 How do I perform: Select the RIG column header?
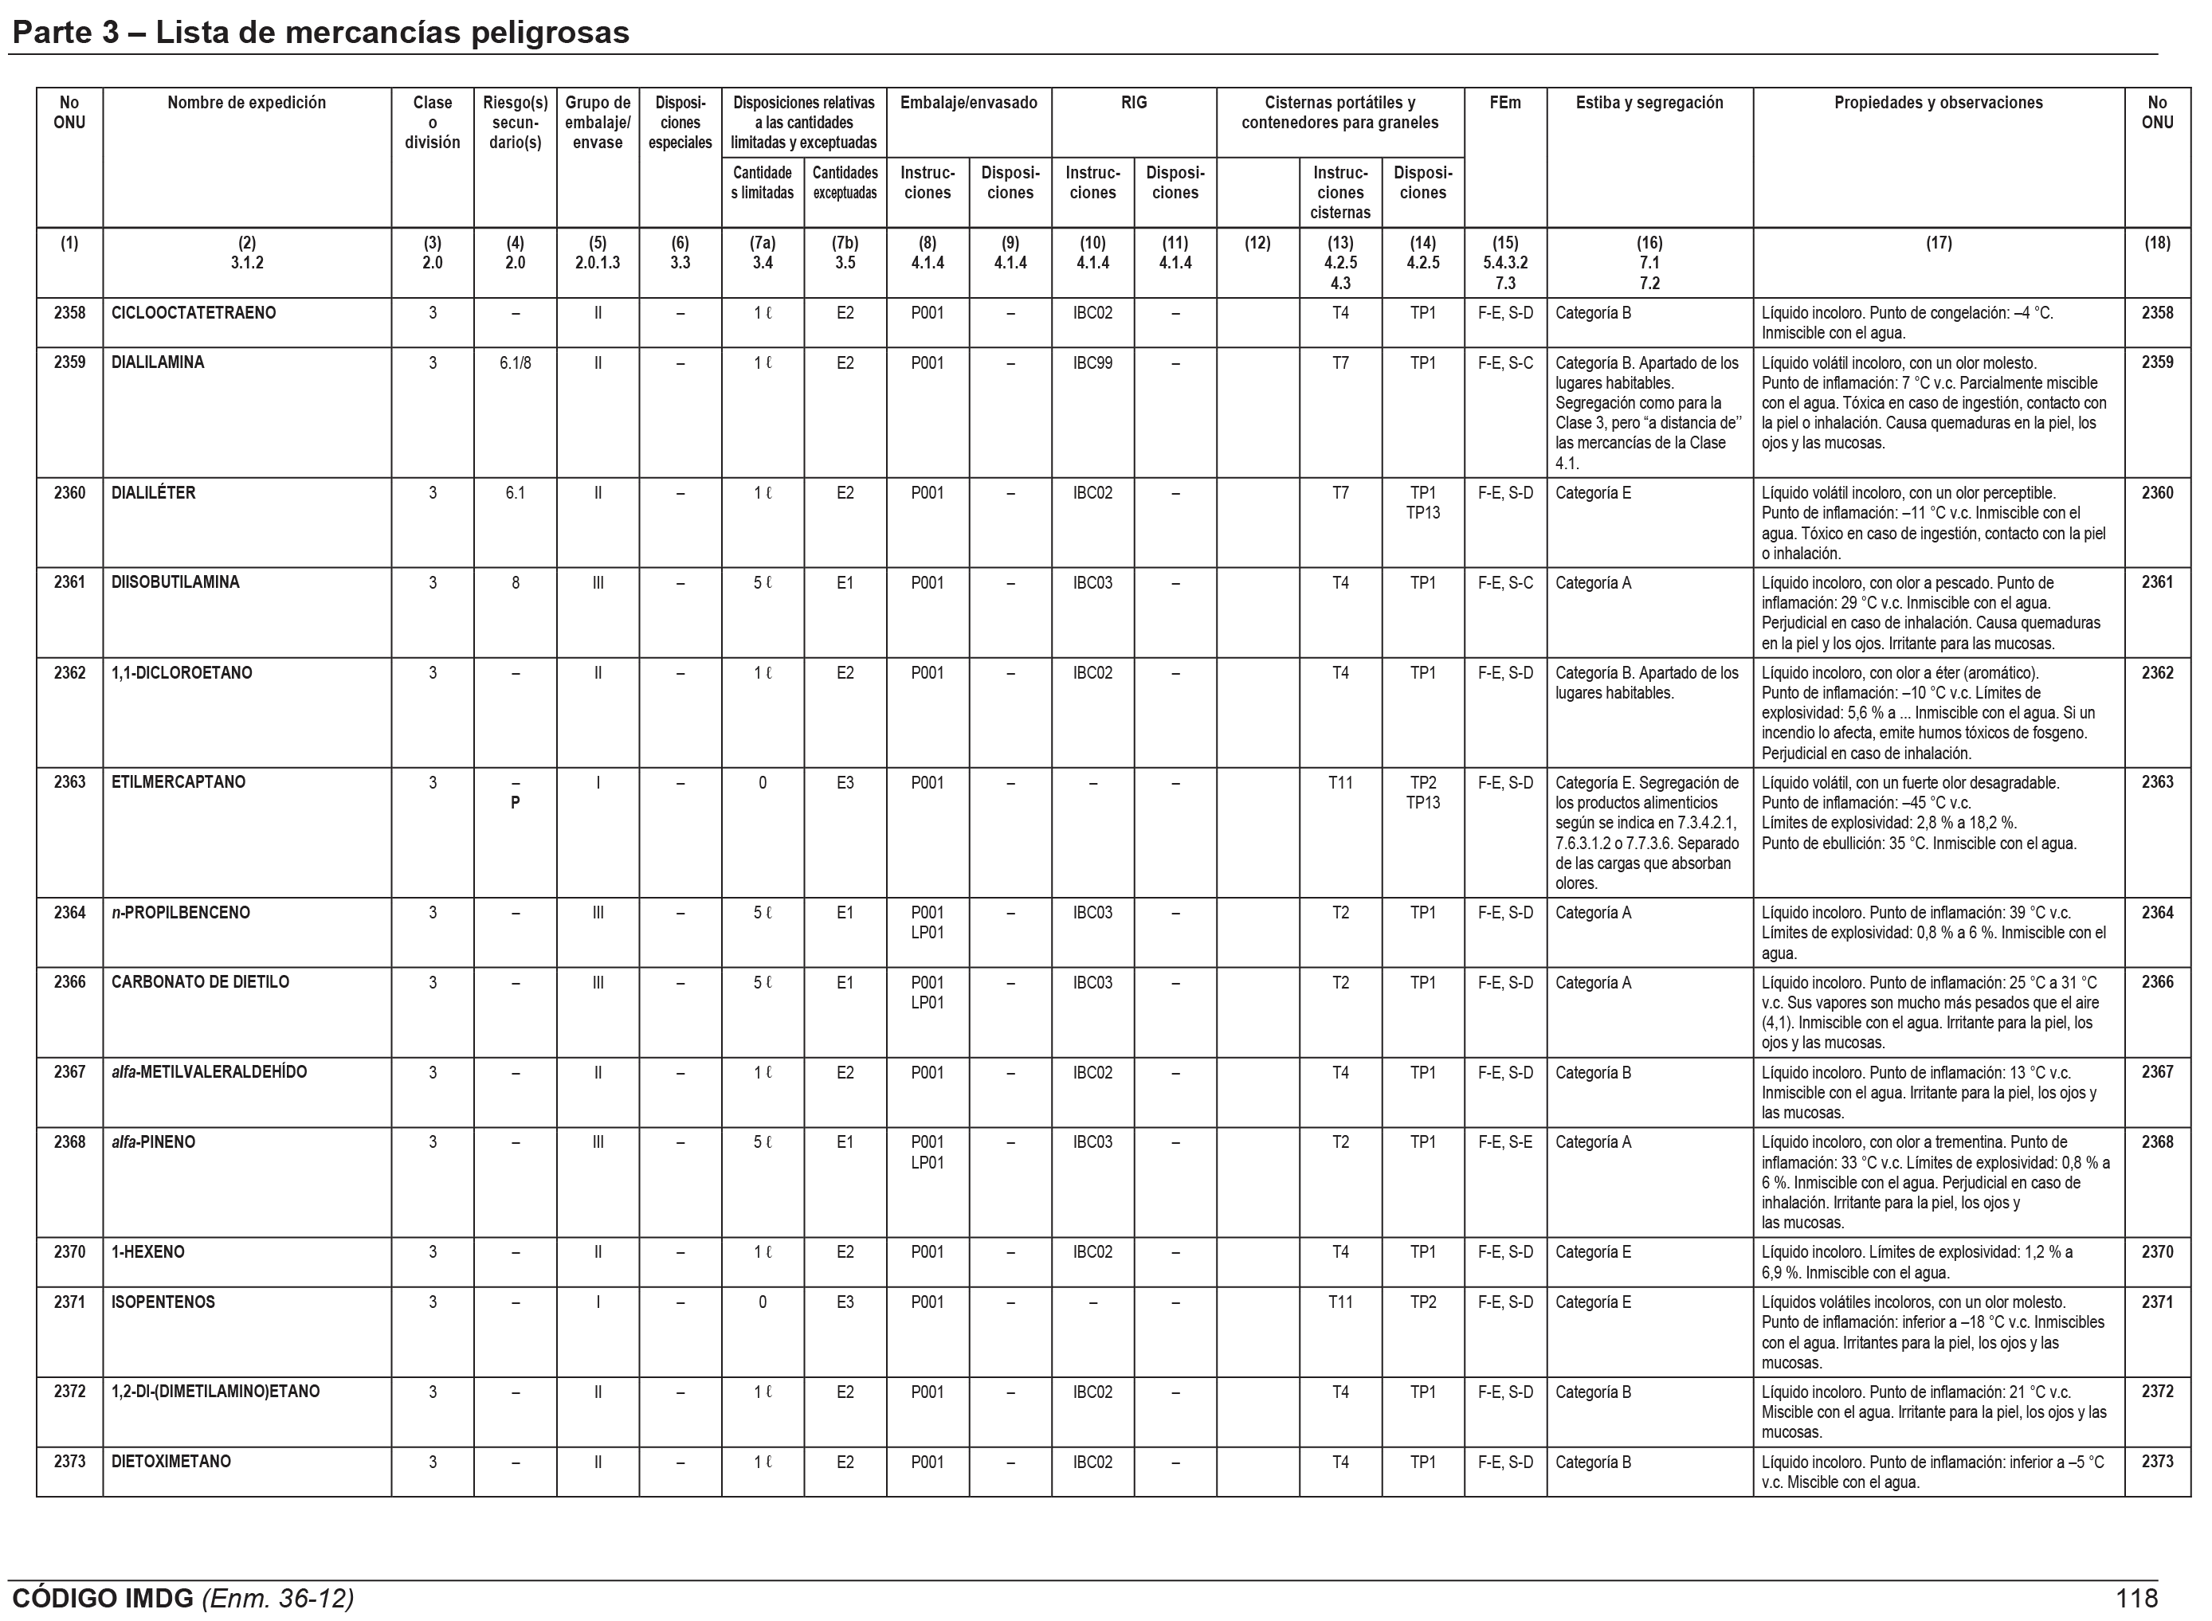pos(1133,102)
